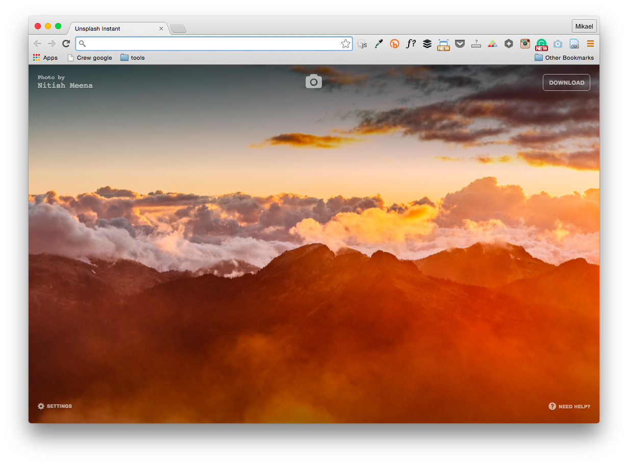Expand the tools bookmarks folder
The width and height of the screenshot is (628, 464).
132,58
